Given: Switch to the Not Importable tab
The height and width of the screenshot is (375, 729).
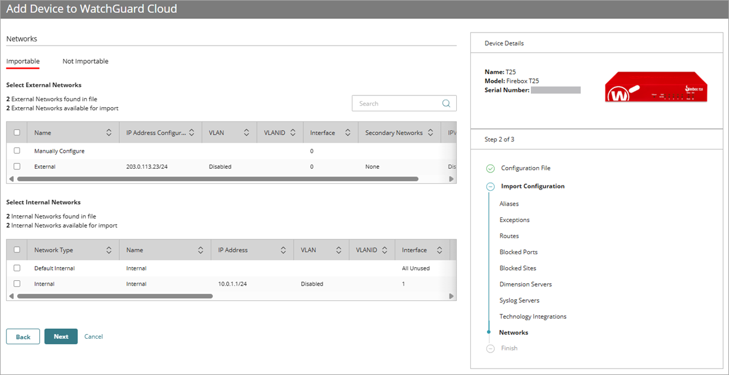Looking at the screenshot, I should 85,61.
